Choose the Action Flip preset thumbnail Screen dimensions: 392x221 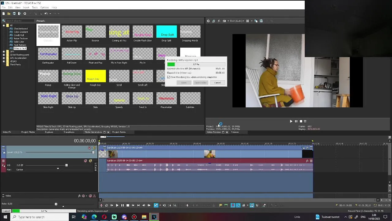(72, 32)
